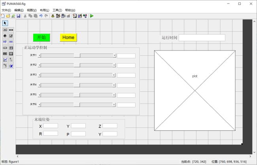Pick the Static Text component tool
Image resolution: width=257 pixels, height=165 pixels.
11,42
